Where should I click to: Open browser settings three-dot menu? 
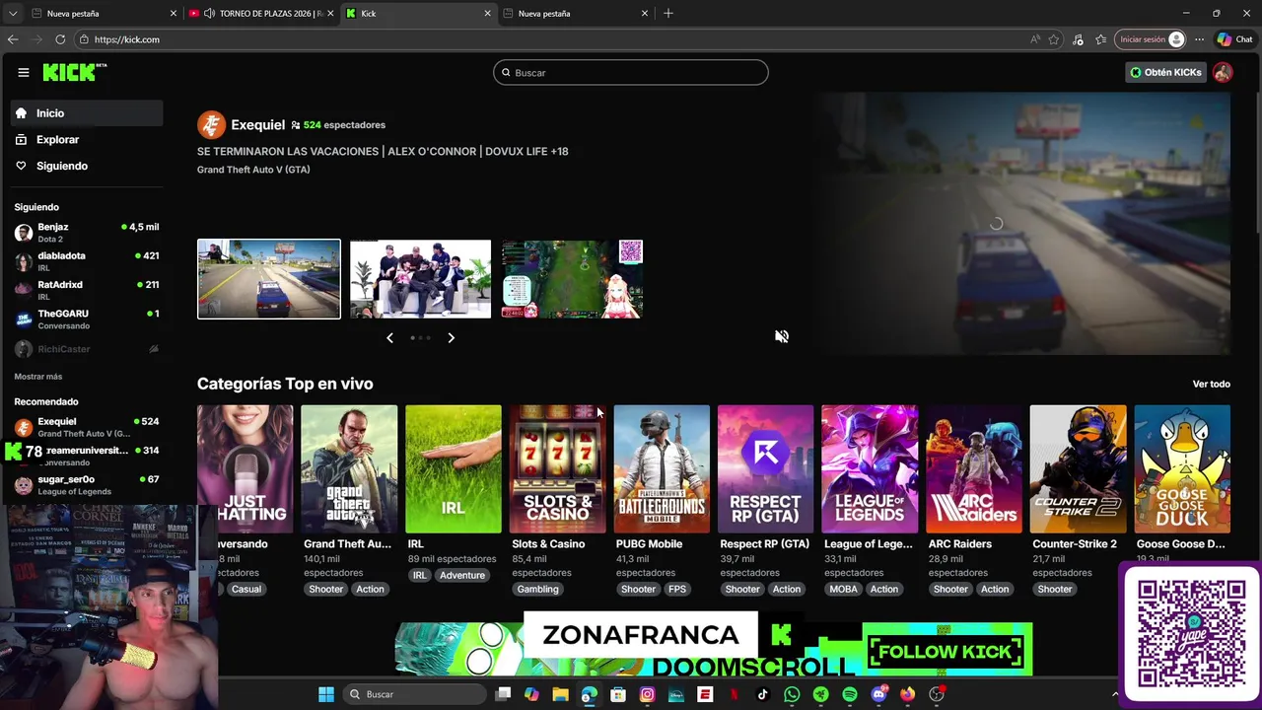click(x=1199, y=39)
